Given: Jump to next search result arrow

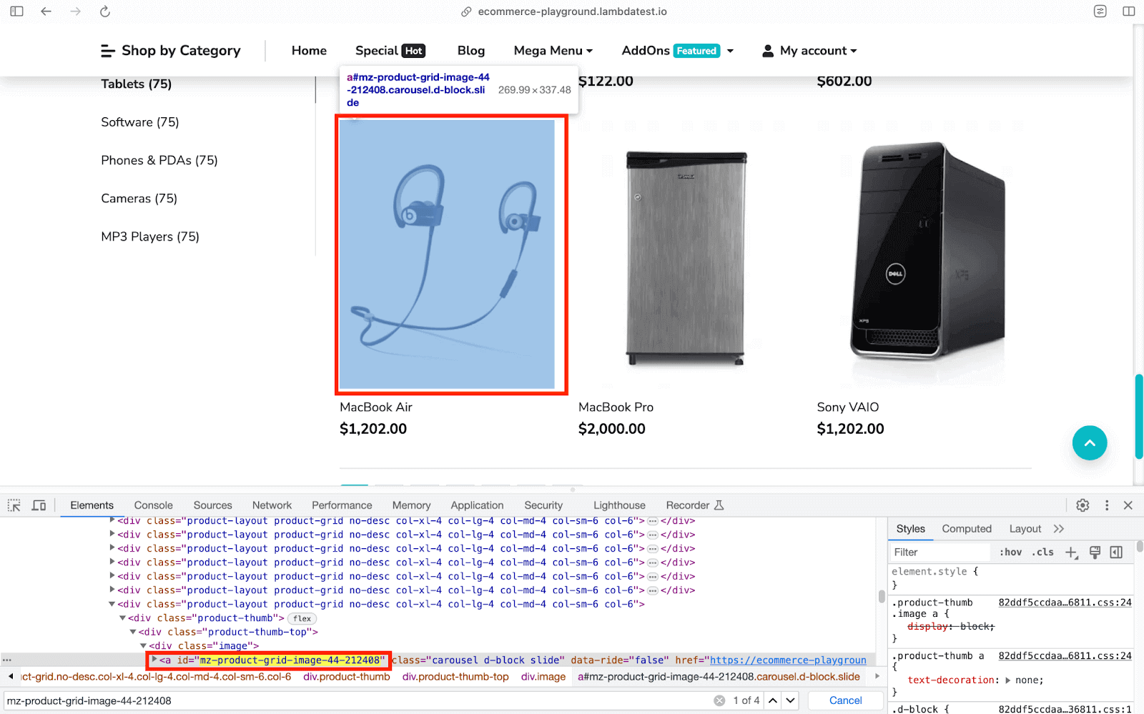Looking at the screenshot, I should 790,700.
